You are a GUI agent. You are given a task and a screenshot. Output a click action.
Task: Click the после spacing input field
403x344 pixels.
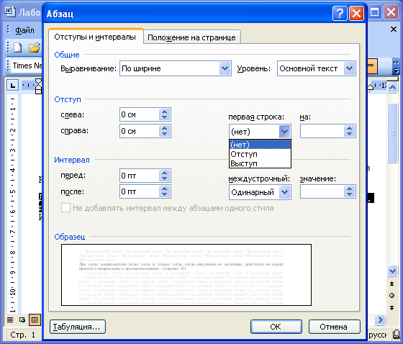140,191
